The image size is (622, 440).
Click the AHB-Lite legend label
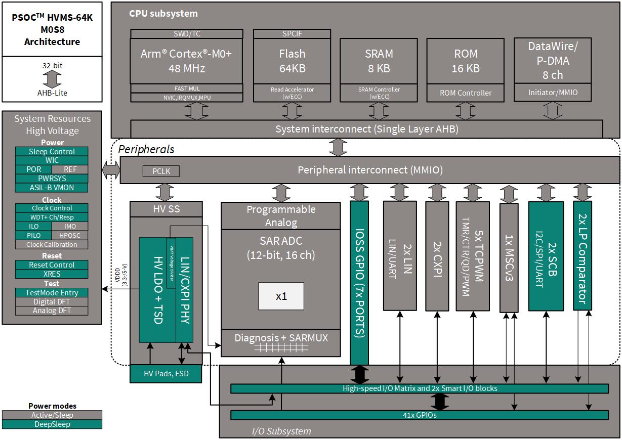53,93
